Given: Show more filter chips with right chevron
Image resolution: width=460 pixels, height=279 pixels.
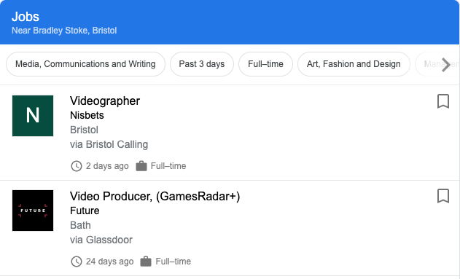Looking at the screenshot, I should click(x=445, y=65).
